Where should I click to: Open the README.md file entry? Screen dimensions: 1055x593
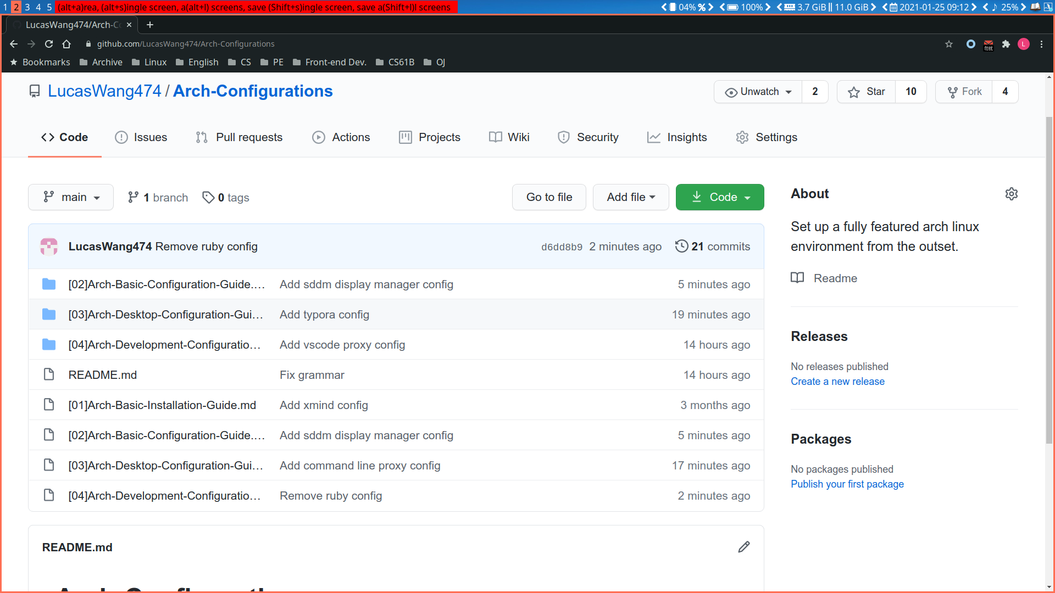point(102,374)
